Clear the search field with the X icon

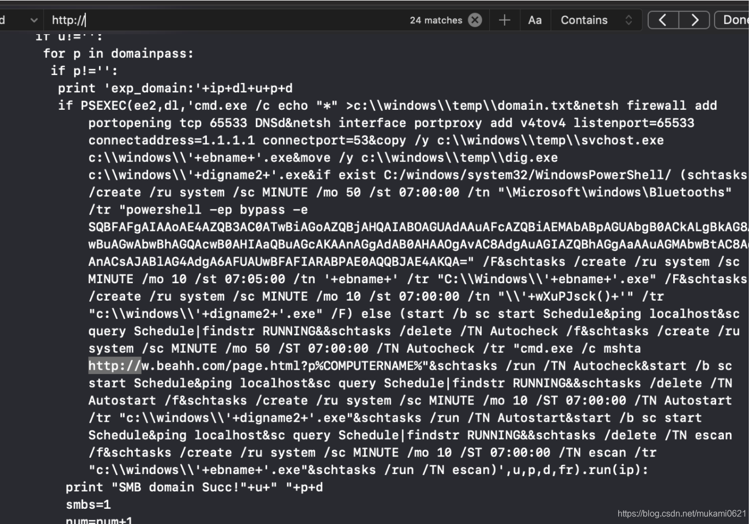(x=475, y=20)
